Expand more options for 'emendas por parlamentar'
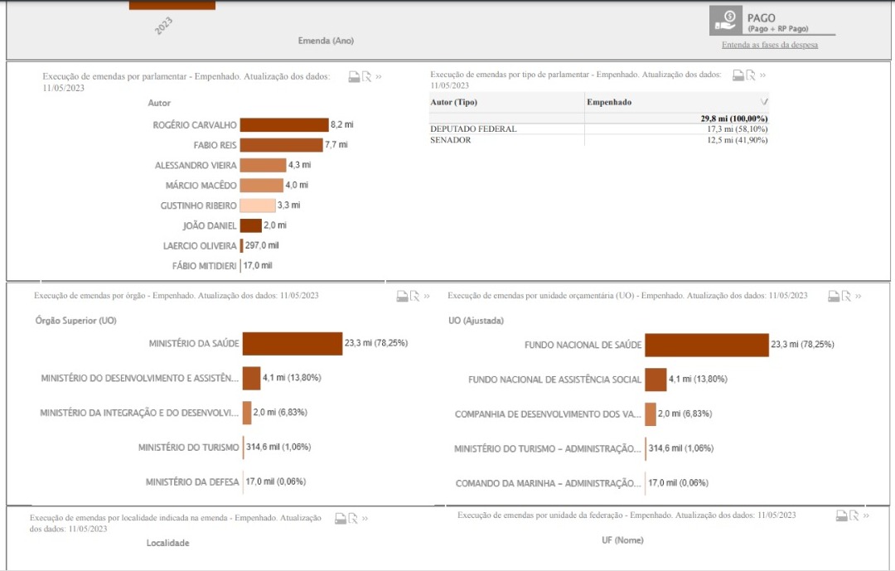 coord(379,76)
